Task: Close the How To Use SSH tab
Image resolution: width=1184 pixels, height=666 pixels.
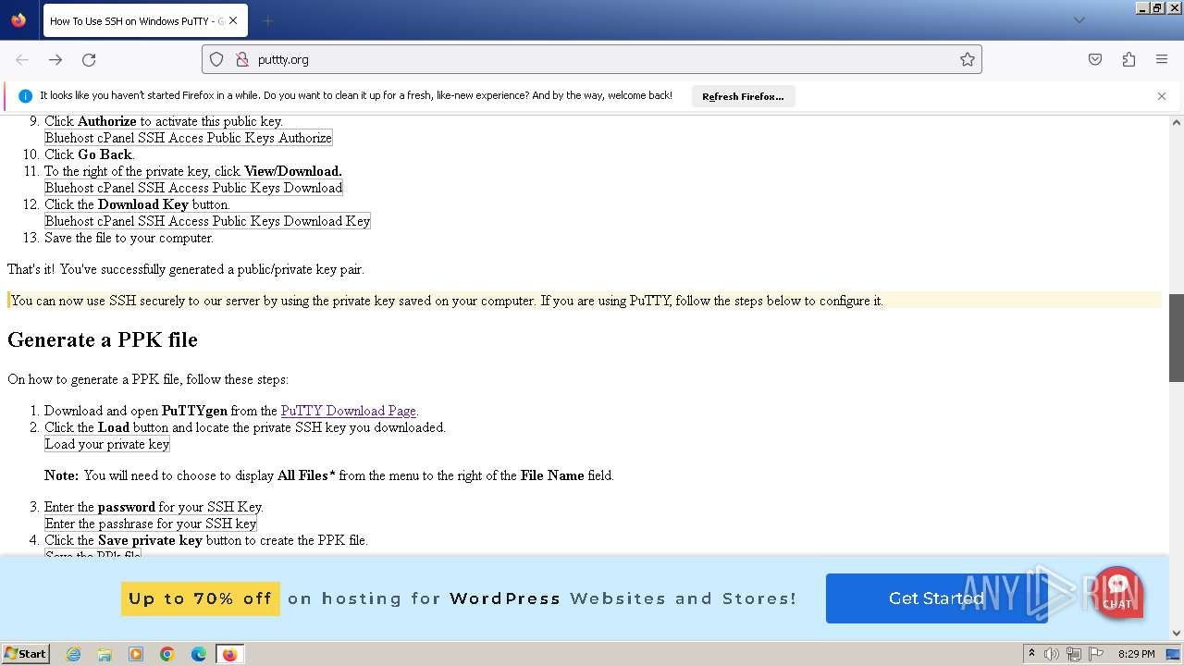Action: 233,20
